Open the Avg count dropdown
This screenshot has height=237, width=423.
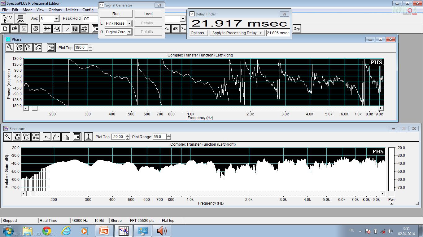coord(56,19)
